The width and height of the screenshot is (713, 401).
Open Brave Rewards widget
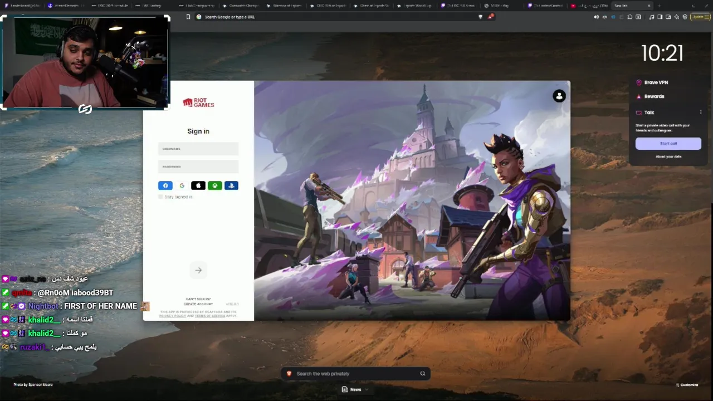(x=654, y=96)
